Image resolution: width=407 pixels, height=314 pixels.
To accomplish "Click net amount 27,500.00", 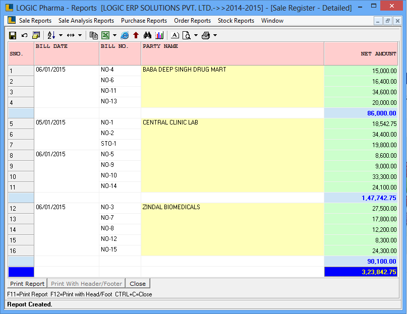I will click(x=384, y=208).
